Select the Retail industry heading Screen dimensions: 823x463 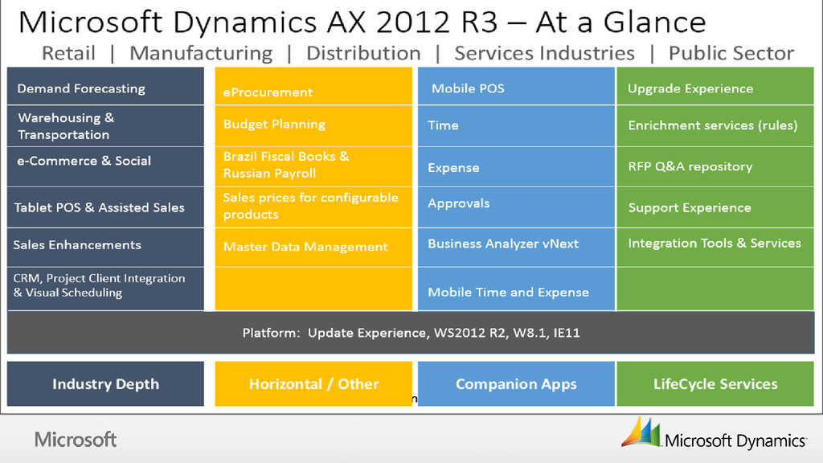[x=68, y=53]
